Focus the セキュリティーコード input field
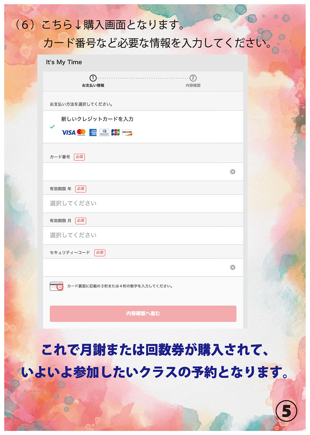Viewport: 310px width, 435px height. [x=143, y=267]
